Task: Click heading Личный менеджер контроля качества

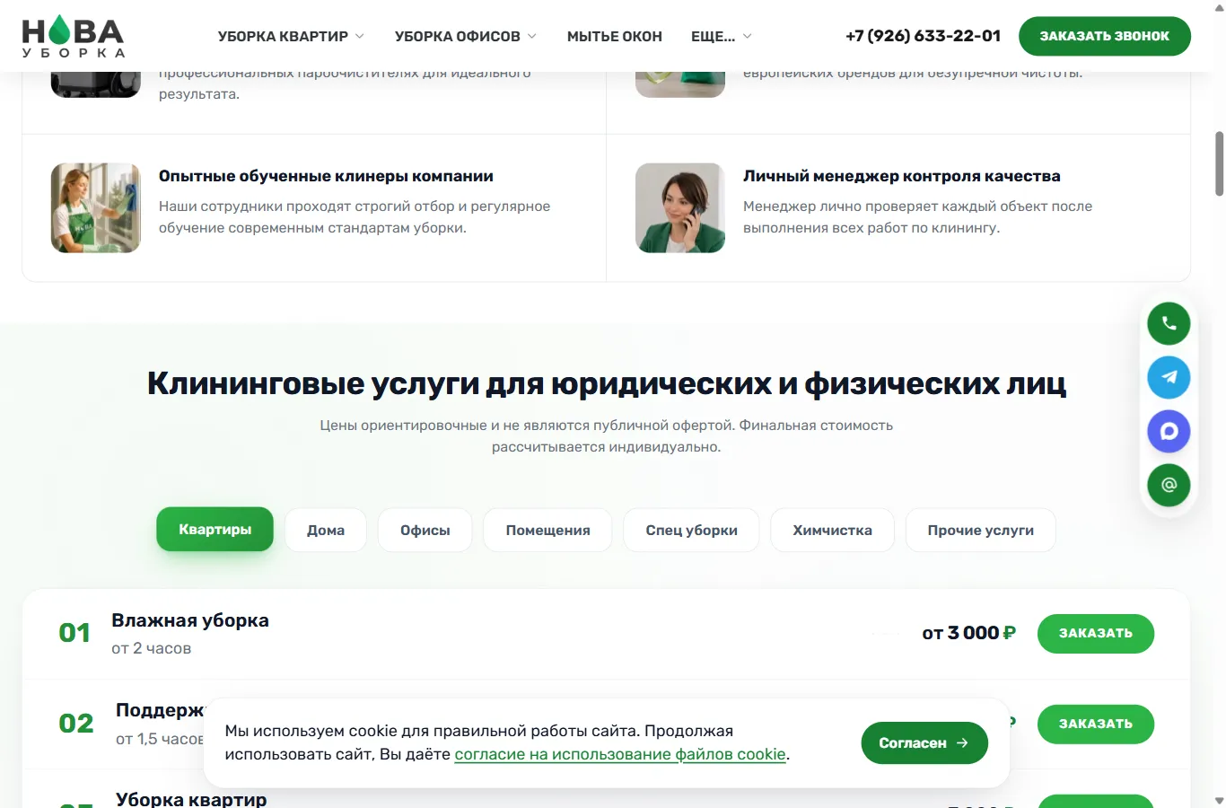Action: [x=902, y=176]
